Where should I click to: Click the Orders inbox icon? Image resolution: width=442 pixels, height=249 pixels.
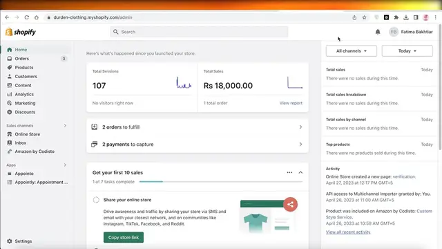10,58
